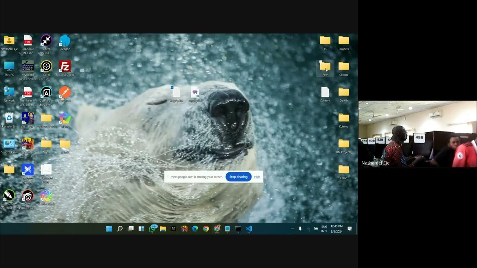The height and width of the screenshot is (268, 477).
Task: Open Visual Studio Code from the taskbar
Action: [249, 229]
